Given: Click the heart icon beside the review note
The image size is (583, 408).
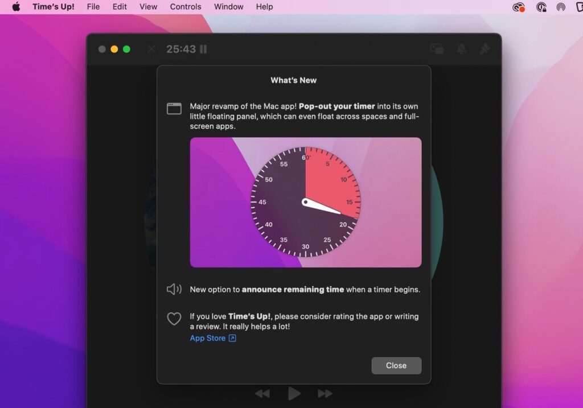Looking at the screenshot, I should 174,319.
